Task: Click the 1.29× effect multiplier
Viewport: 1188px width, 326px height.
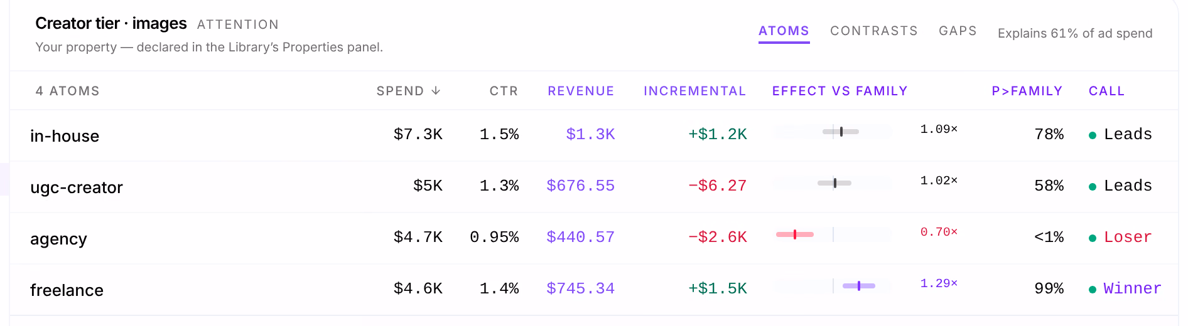Action: click(x=939, y=283)
